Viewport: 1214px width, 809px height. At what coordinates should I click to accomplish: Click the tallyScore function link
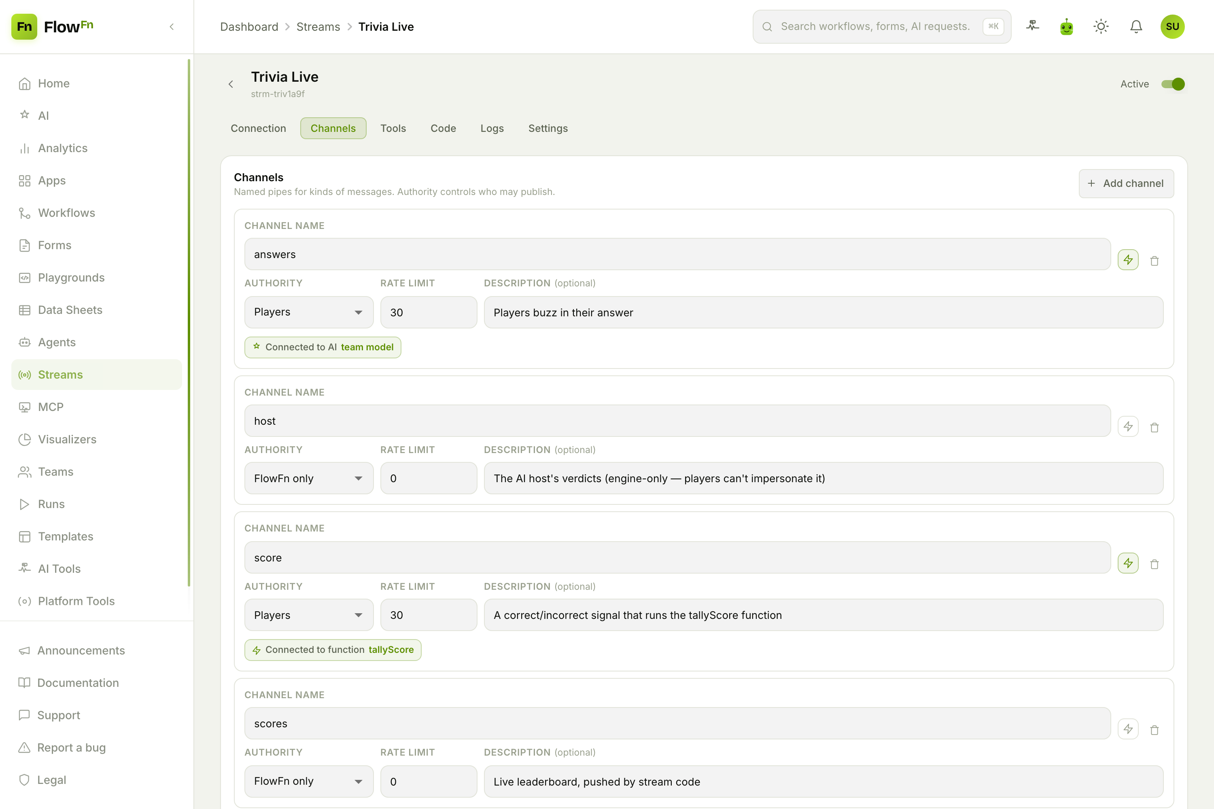[x=391, y=650]
